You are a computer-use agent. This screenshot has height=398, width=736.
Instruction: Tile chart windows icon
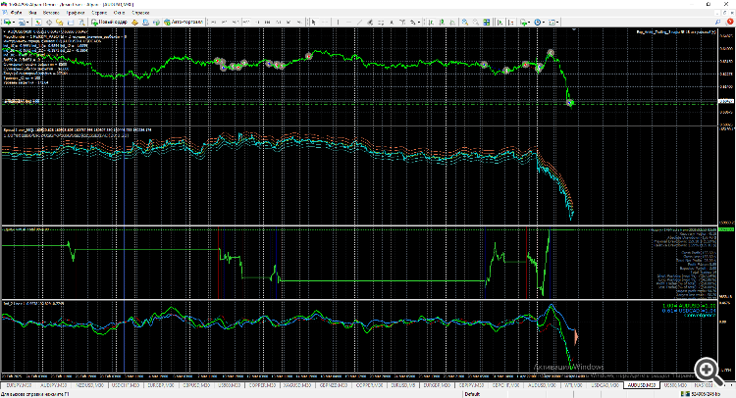click(487, 22)
